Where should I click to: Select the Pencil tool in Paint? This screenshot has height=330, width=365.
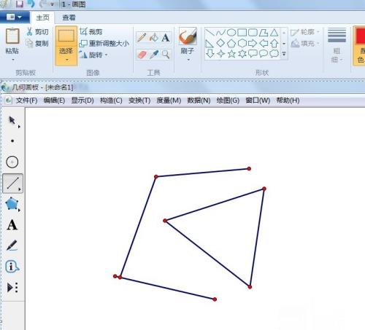coord(142,37)
